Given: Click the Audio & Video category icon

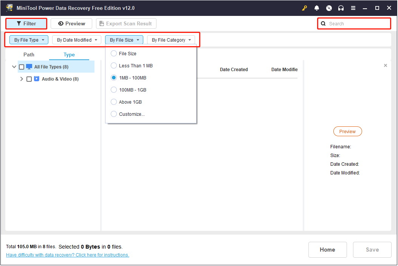Looking at the screenshot, I should [37, 79].
